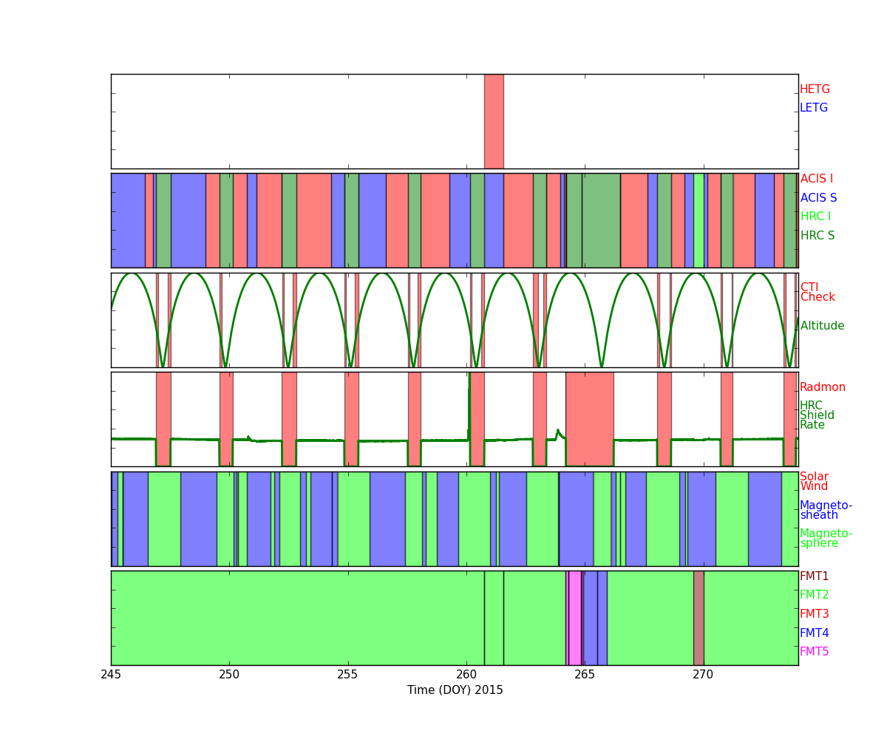887x739 pixels.
Task: Select the ACIS S legend text
Action: click(818, 198)
